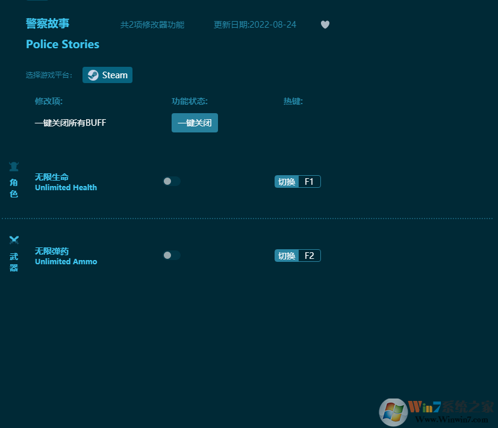Click the 一键关闭 button
The height and width of the screenshot is (428, 498).
[x=195, y=123]
